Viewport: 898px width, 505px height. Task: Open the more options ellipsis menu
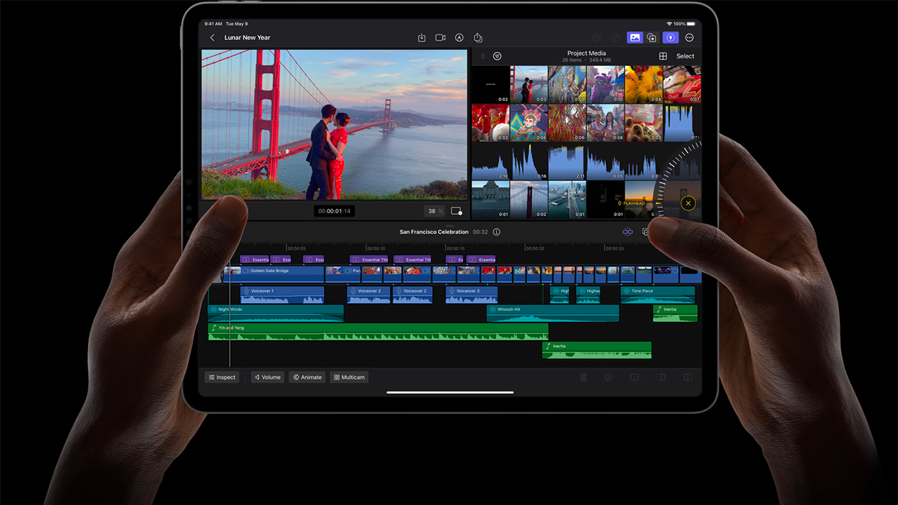tap(690, 38)
